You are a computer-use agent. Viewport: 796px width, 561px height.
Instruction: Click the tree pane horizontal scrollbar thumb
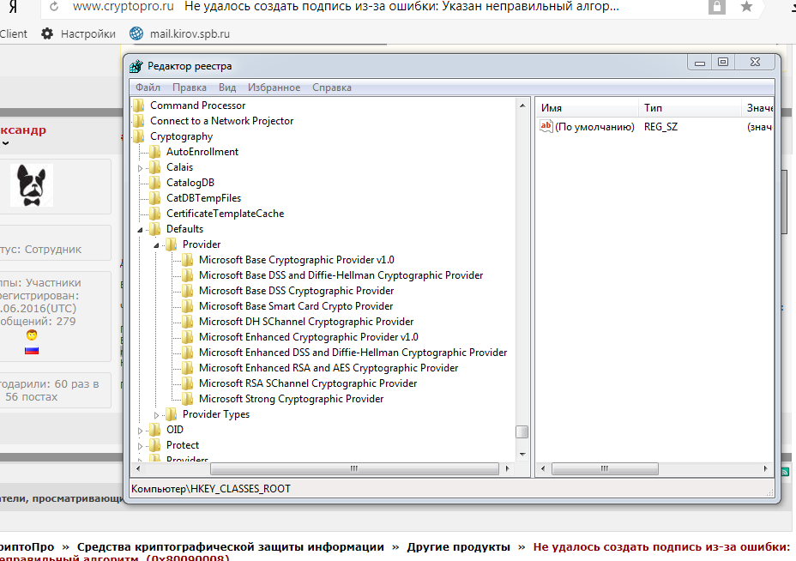[354, 468]
